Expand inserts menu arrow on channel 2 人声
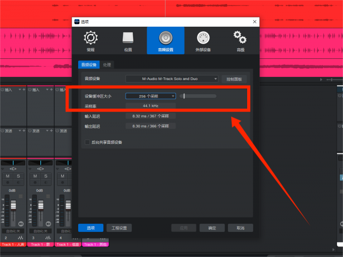The height and width of the screenshot is (257, 343). pos(20,90)
